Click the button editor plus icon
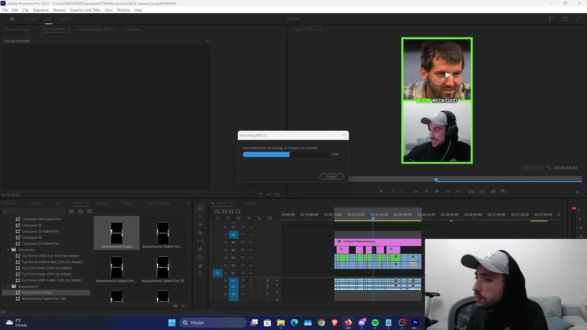The width and height of the screenshot is (587, 330). tap(577, 192)
